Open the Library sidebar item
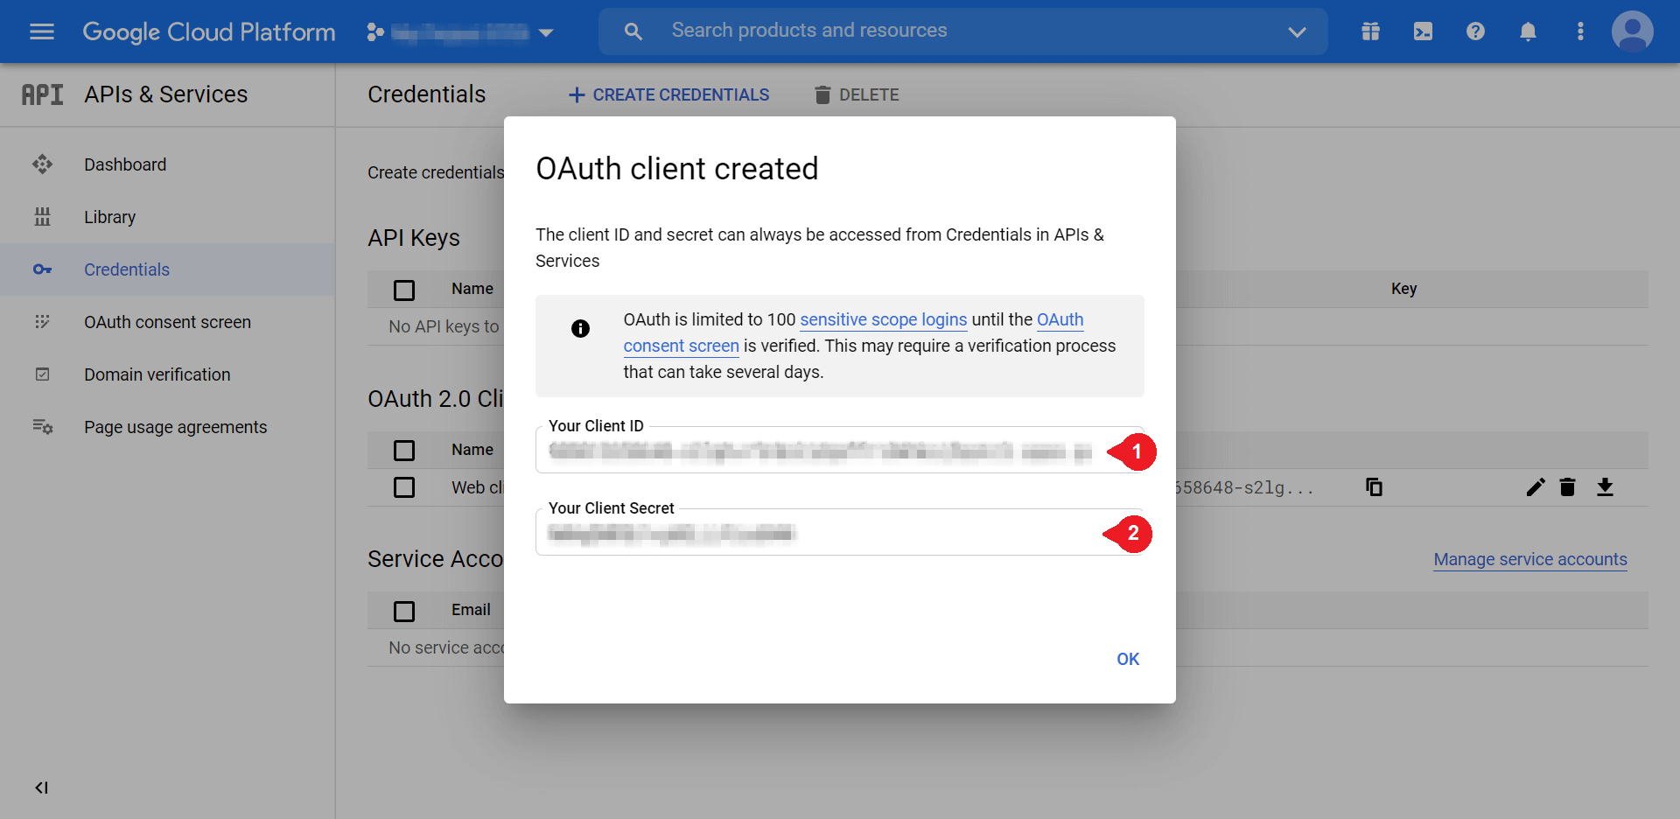The image size is (1680, 819). pos(110,217)
